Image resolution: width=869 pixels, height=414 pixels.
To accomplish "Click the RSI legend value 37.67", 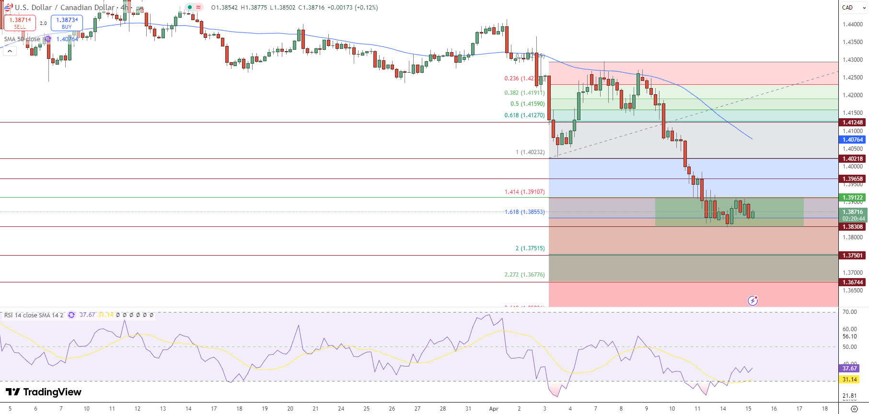I will tap(87, 315).
